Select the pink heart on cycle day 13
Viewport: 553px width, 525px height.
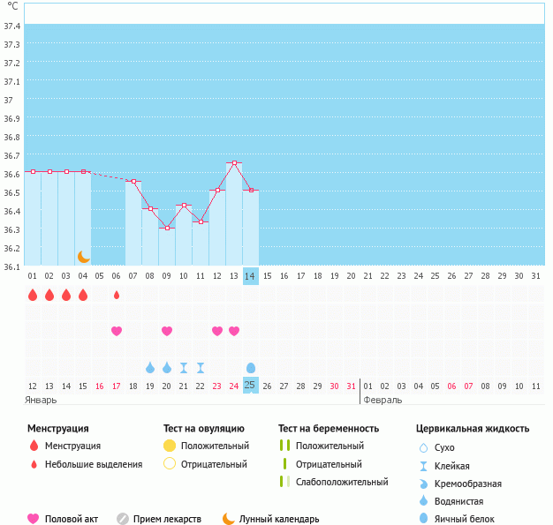tap(234, 331)
